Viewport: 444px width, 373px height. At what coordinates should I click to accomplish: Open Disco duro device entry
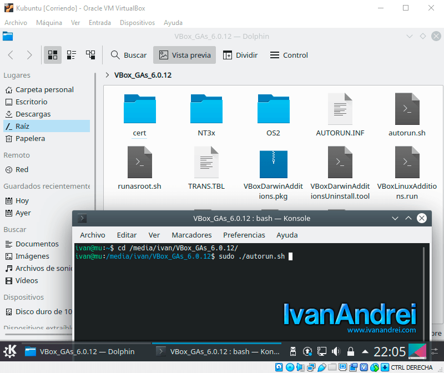tap(38, 311)
